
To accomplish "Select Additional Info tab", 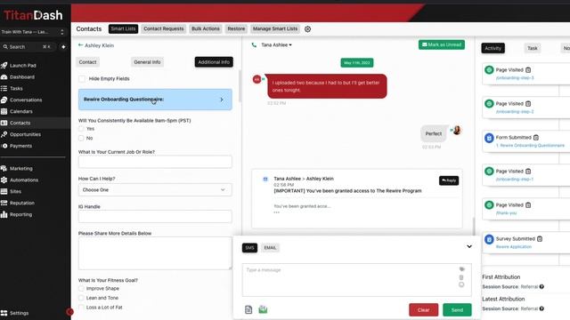I will click(214, 62).
